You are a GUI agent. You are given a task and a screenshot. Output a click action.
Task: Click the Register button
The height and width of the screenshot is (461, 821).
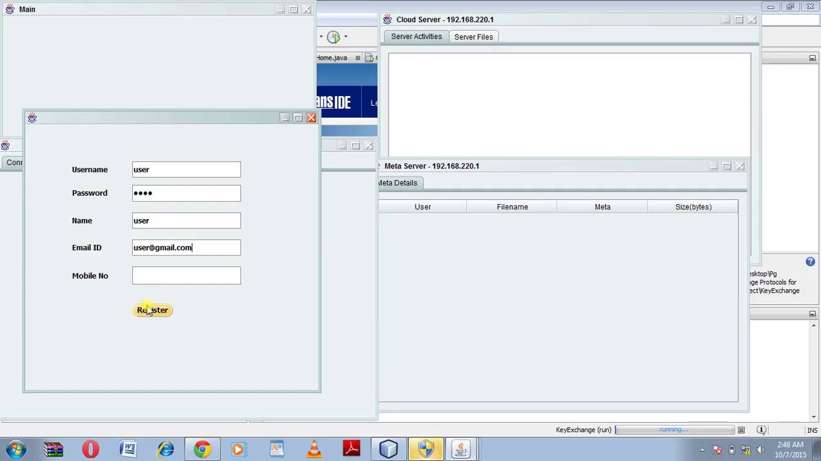tap(153, 310)
